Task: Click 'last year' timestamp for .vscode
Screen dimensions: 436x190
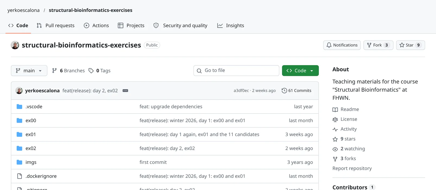Action: [303, 107]
